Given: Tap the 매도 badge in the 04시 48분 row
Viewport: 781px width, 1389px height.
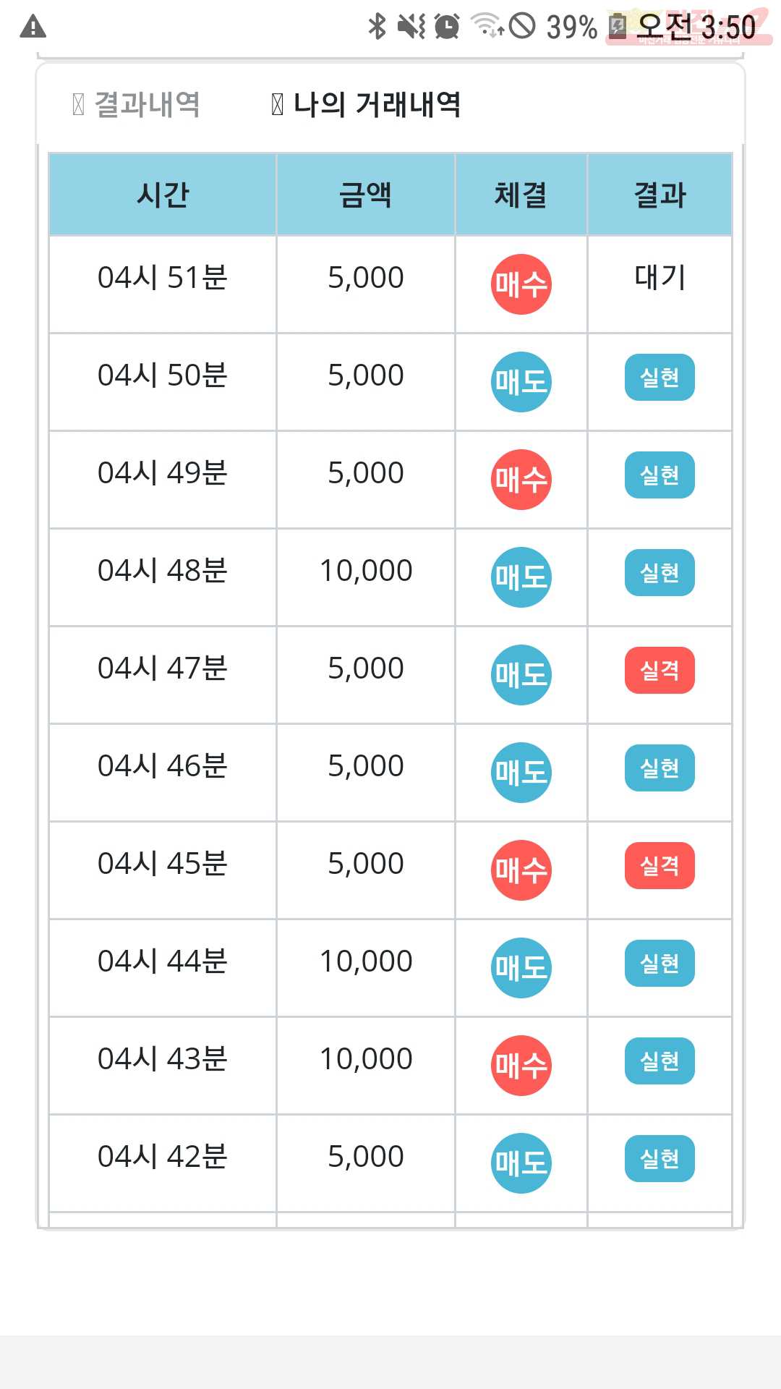Looking at the screenshot, I should coord(521,577).
